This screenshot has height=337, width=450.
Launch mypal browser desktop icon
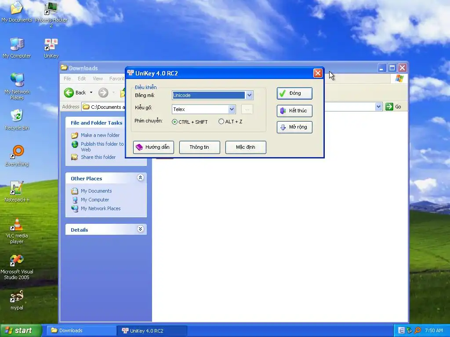pyautogui.click(x=17, y=296)
